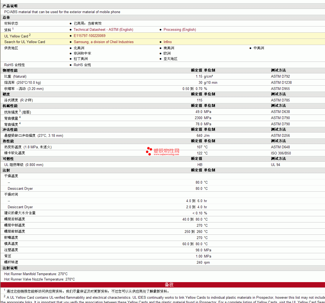Click the tensile strength value 49.0

click(199, 112)
